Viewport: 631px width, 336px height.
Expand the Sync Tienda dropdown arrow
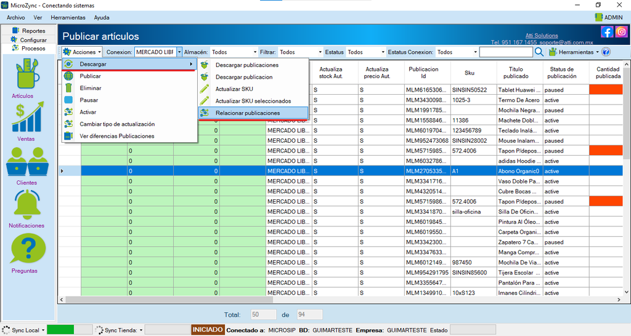pos(141,330)
